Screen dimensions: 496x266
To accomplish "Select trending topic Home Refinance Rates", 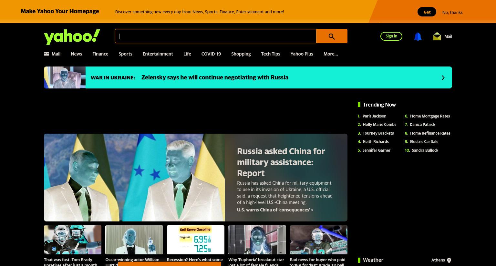I will [430, 133].
